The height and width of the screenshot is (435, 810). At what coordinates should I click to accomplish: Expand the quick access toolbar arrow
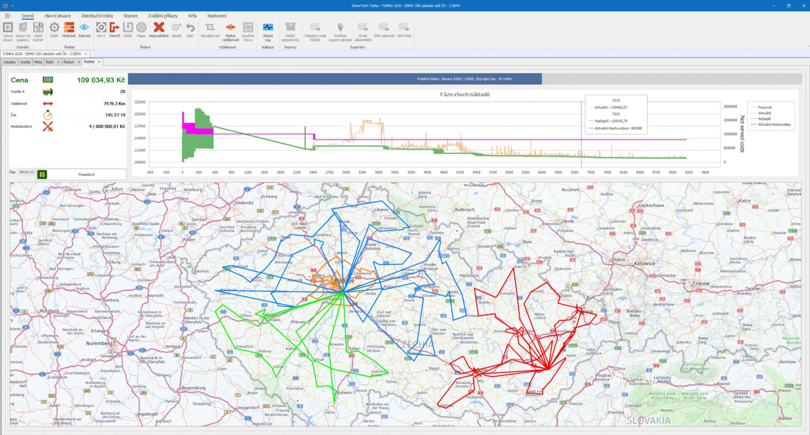click(13, 6)
